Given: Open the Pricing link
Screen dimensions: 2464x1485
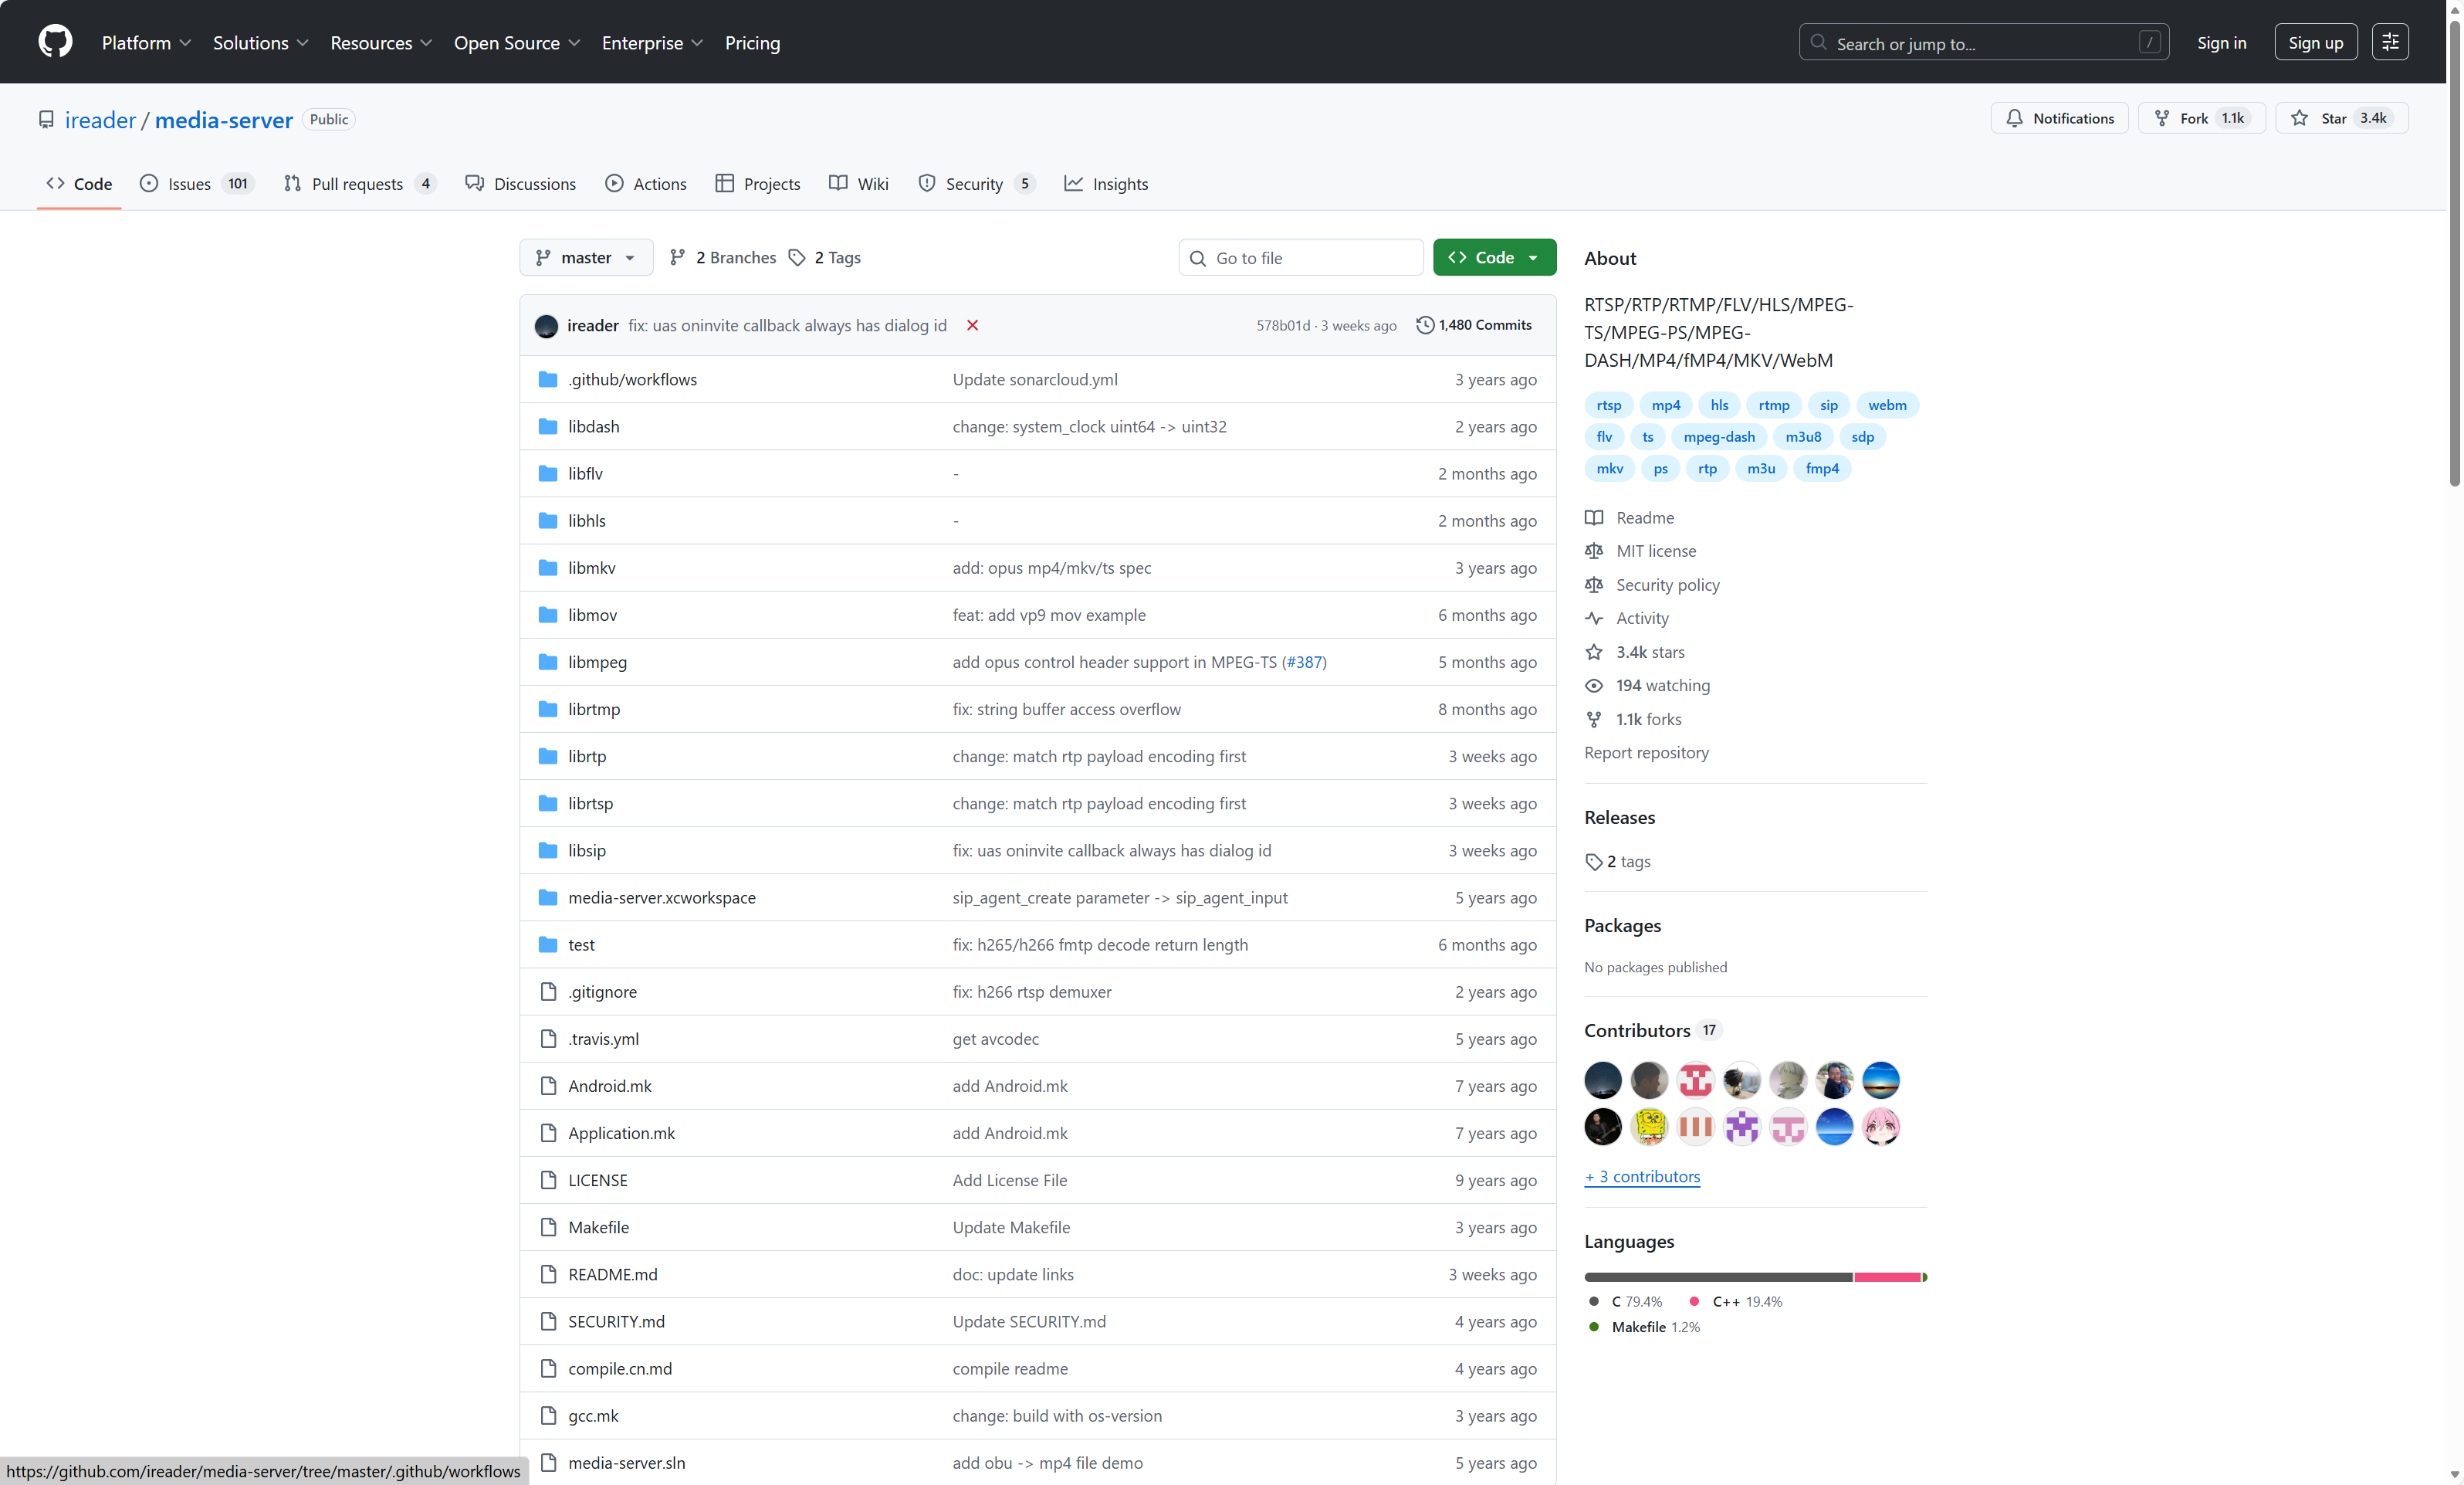Looking at the screenshot, I should click(752, 43).
